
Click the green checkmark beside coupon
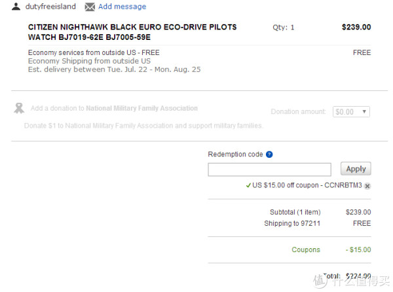[x=248, y=185]
